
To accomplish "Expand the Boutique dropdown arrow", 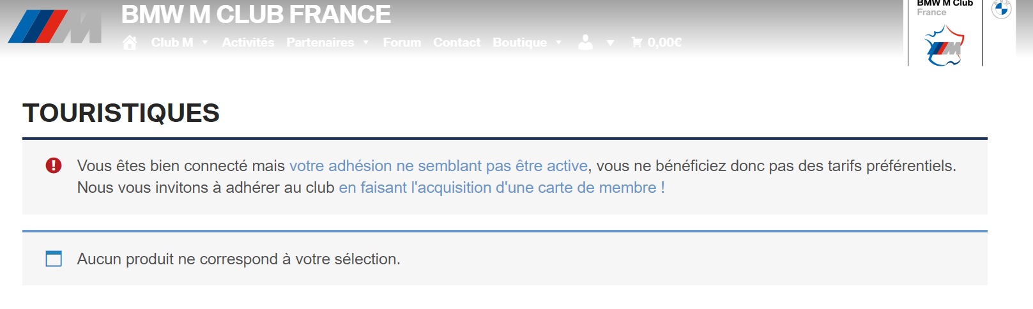I will coord(559,43).
